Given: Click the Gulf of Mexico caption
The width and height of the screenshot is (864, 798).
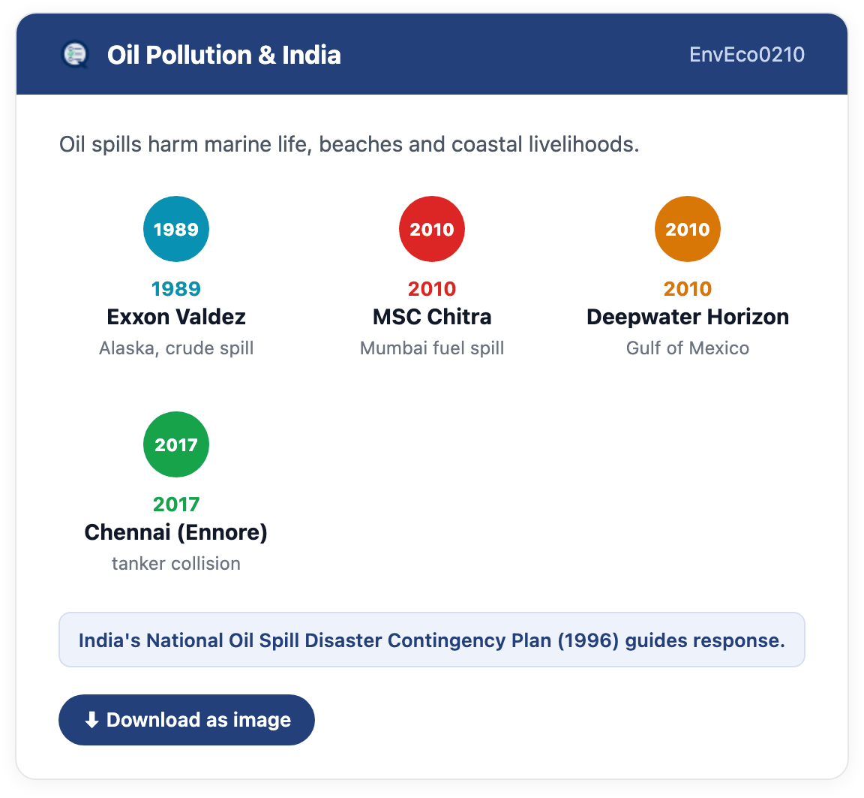Looking at the screenshot, I should tap(688, 348).
